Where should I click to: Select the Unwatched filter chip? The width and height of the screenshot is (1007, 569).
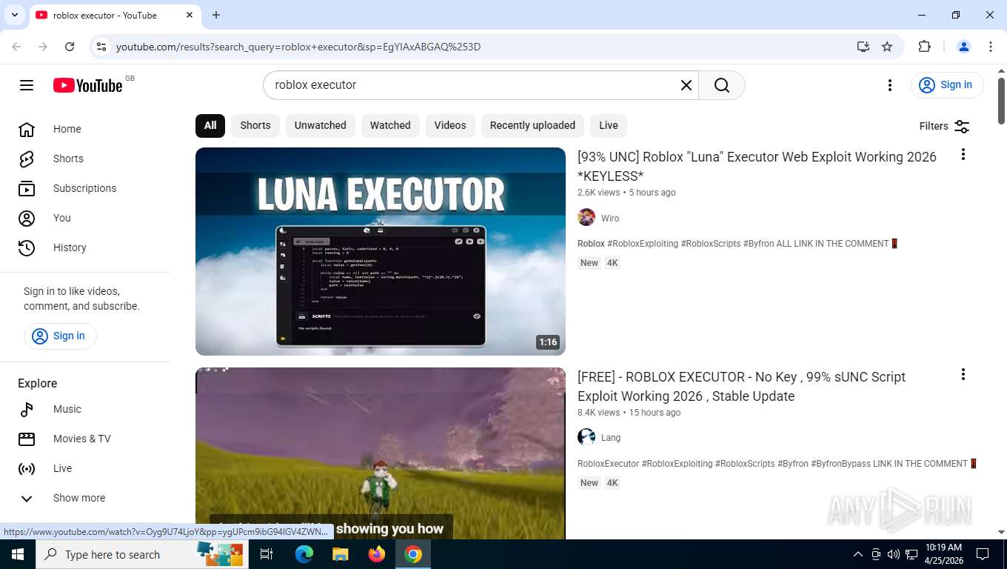click(320, 125)
